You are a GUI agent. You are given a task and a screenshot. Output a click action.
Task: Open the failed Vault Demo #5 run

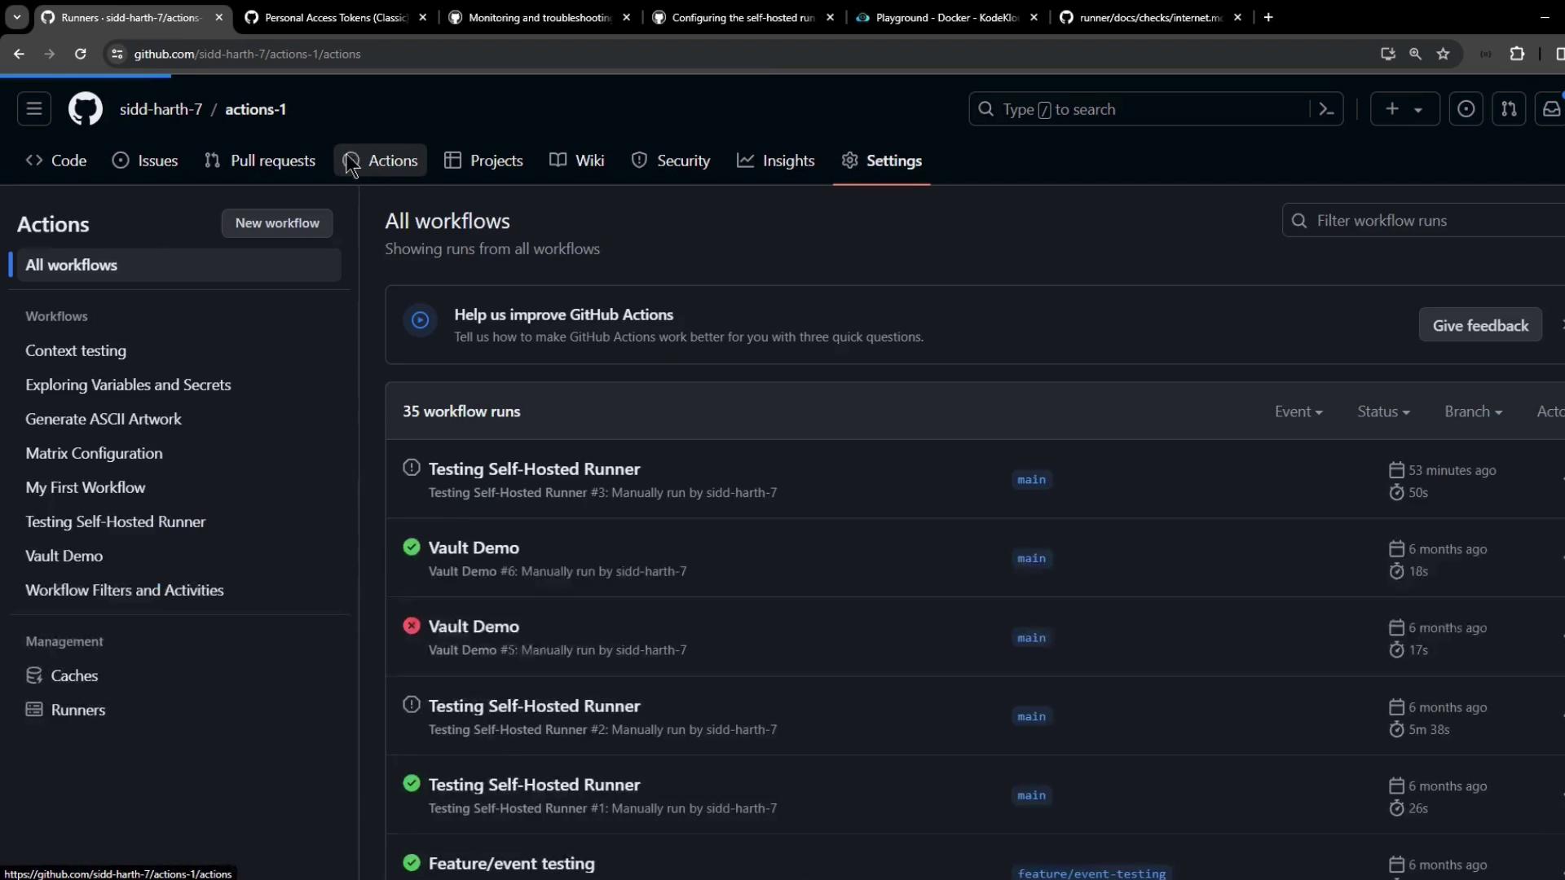(474, 627)
